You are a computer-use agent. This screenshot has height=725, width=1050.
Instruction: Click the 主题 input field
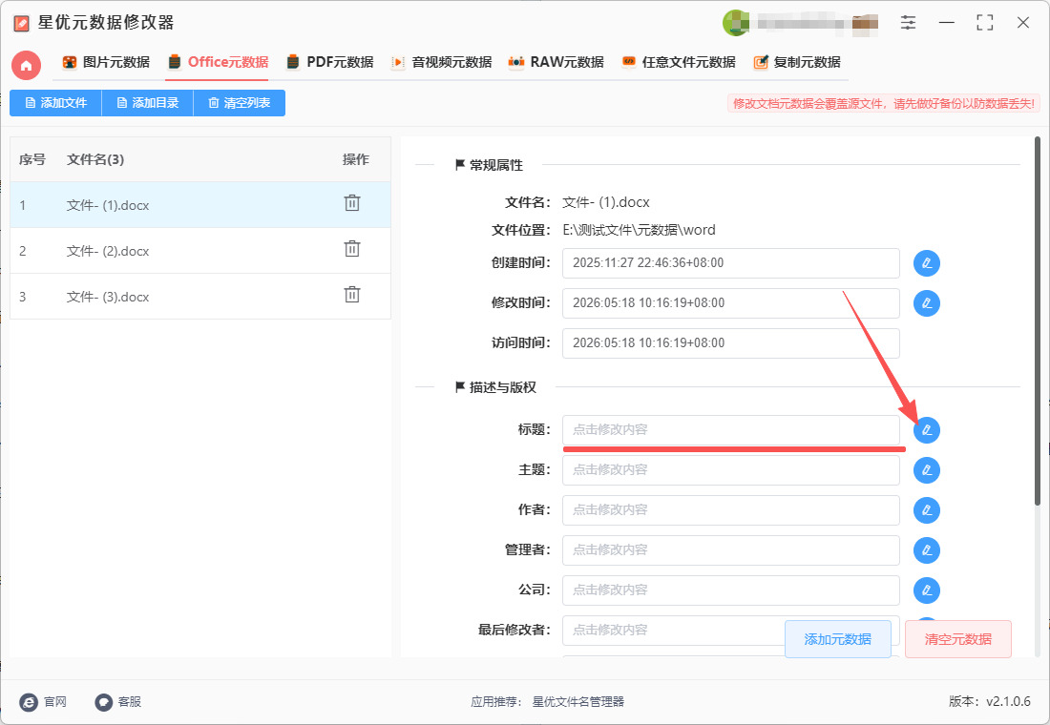coord(730,470)
